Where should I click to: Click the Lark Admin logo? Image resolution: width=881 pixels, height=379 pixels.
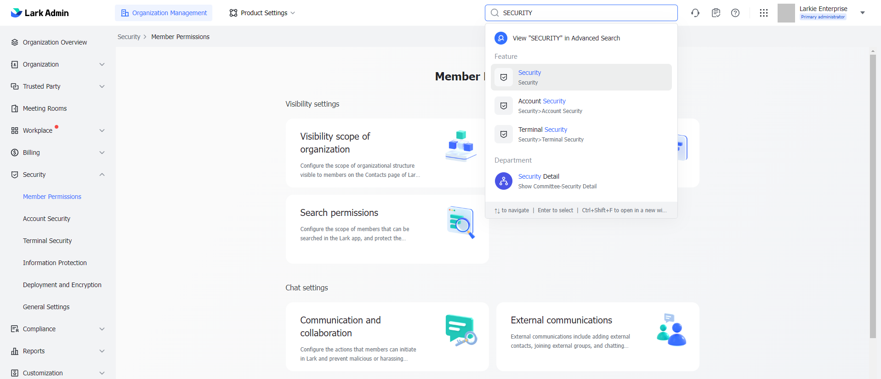[40, 13]
